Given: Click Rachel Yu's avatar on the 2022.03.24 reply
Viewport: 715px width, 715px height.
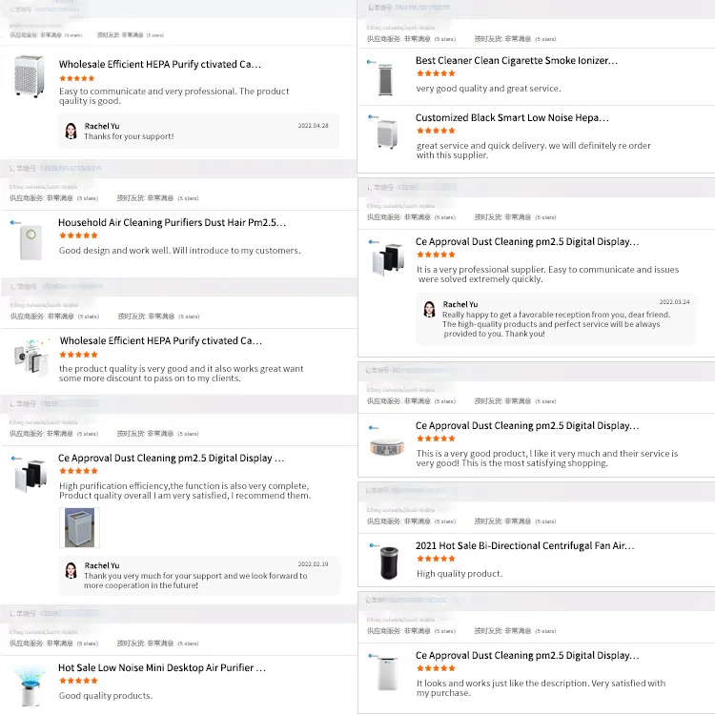Looking at the screenshot, I should [429, 309].
